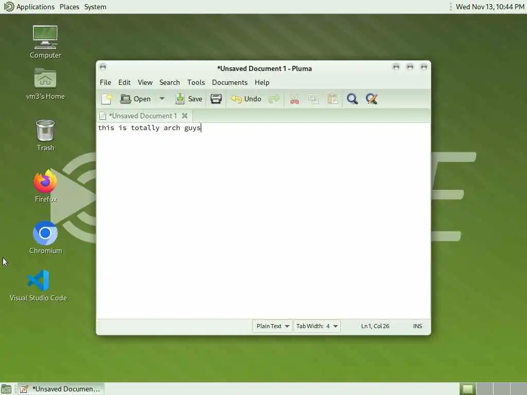Create a new document with toolbar icon
The width and height of the screenshot is (527, 395).
click(106, 99)
